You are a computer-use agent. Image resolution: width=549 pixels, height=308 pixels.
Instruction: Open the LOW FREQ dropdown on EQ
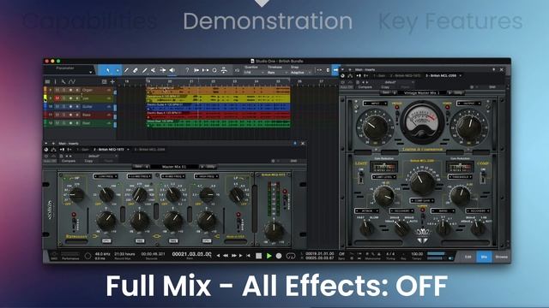106,176
